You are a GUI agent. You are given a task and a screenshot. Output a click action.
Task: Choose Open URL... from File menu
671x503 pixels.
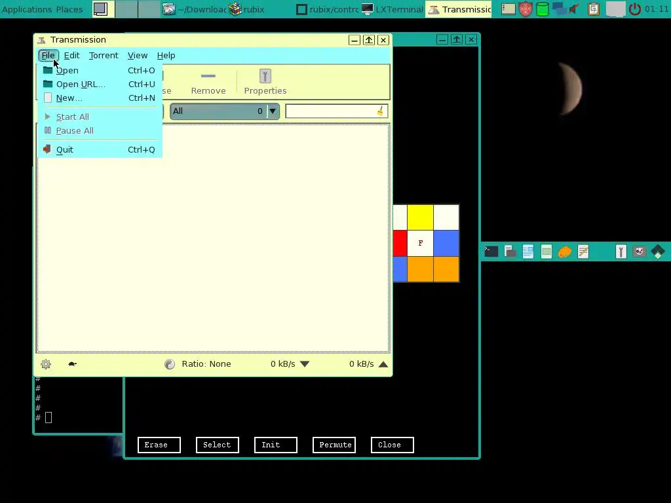[x=100, y=84]
